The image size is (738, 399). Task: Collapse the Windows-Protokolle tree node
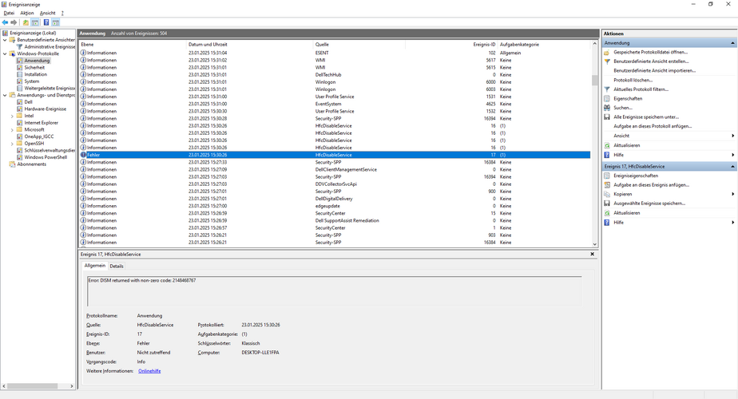pos(5,53)
